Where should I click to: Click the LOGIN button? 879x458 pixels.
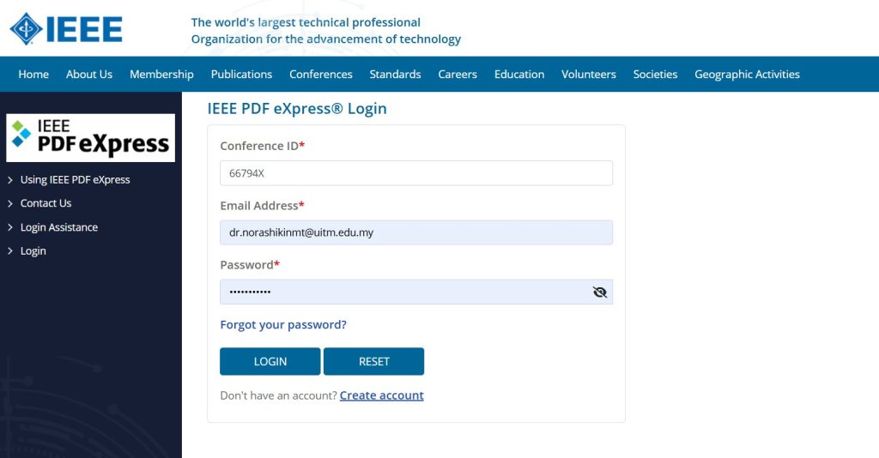tap(270, 361)
